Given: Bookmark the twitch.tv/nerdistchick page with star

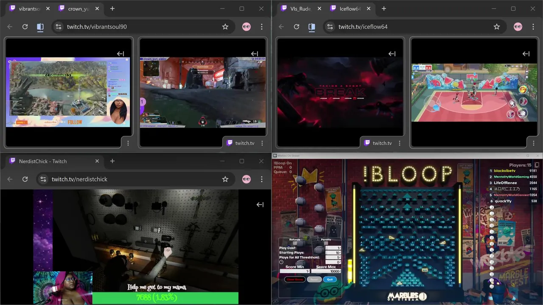Looking at the screenshot, I should [225, 179].
